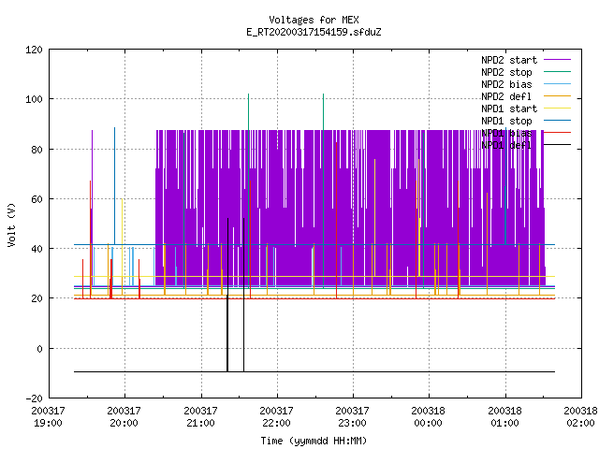599x449 pixels.
Task: Click the y-axis label 'Volt (V)'
Action: pyautogui.click(x=11, y=224)
